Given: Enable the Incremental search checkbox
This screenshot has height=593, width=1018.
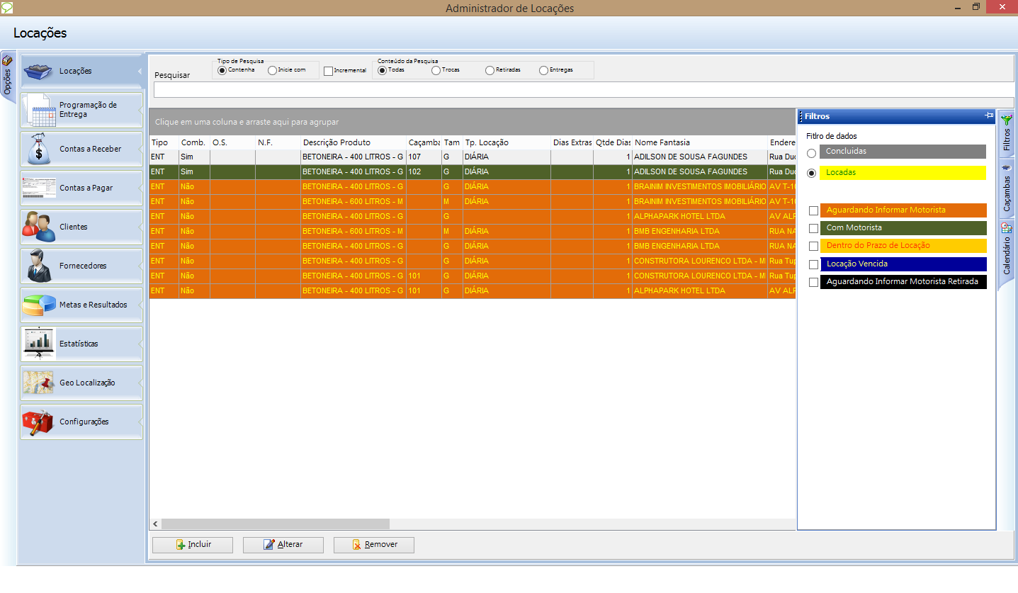Looking at the screenshot, I should pos(328,71).
